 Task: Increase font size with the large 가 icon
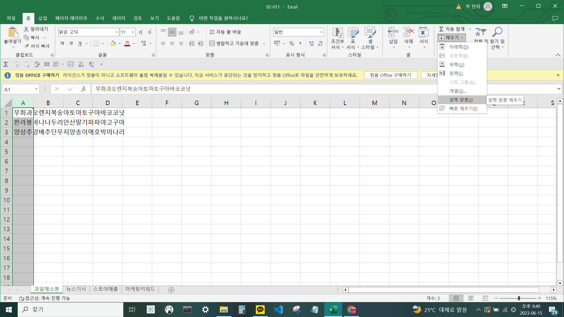(x=140, y=32)
